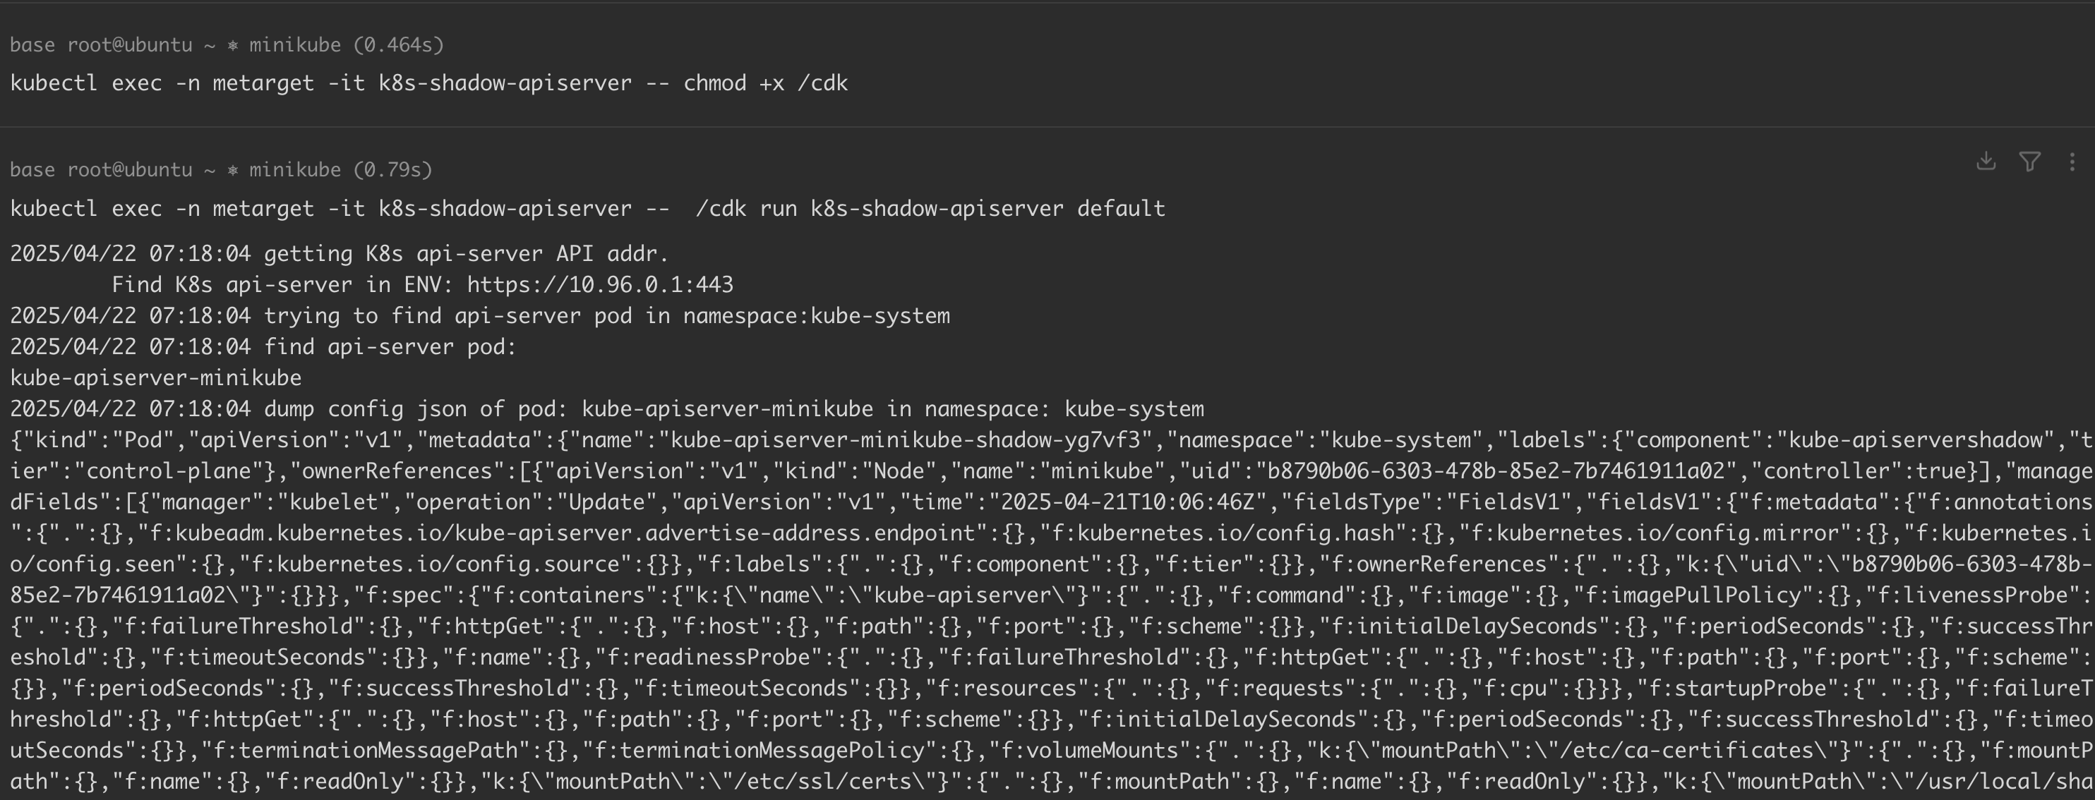
Task: Open the filter block output funnel icon
Action: point(2029,161)
